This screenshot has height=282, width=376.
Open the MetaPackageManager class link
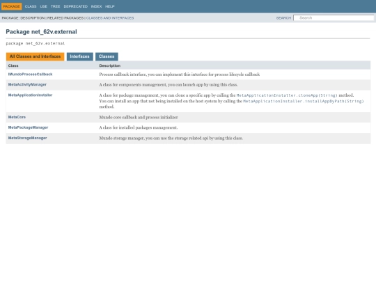[x=28, y=127]
